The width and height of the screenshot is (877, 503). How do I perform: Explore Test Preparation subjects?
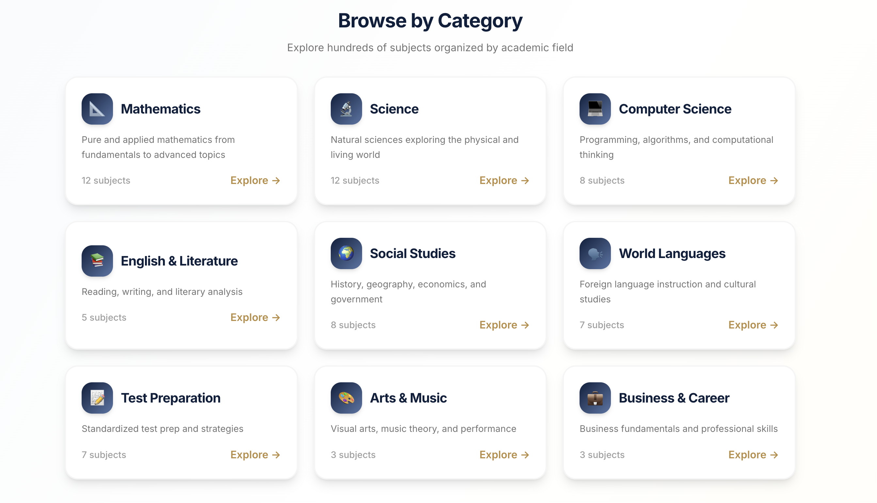click(255, 454)
